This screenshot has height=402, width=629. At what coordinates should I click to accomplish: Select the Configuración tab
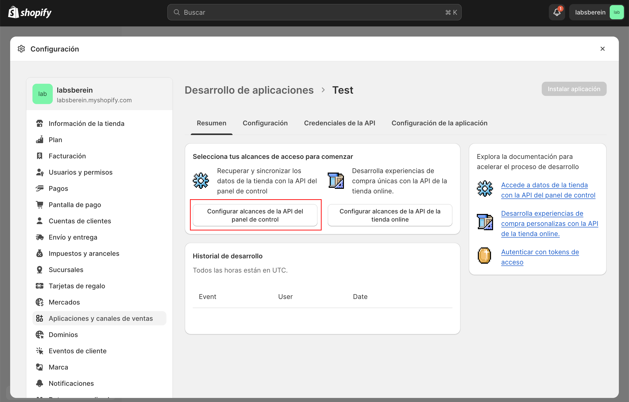(x=265, y=123)
